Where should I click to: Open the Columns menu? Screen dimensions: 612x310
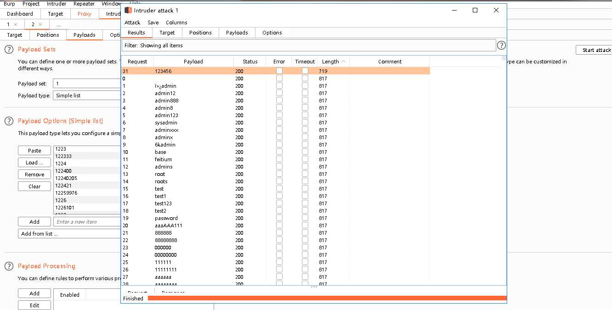click(176, 23)
